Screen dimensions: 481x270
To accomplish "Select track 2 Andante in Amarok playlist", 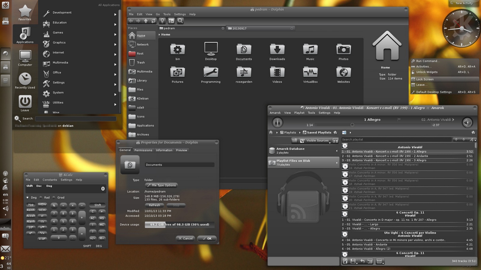I will pyautogui.click(x=407, y=156).
